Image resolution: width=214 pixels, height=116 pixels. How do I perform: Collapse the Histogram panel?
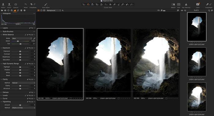(1, 13)
